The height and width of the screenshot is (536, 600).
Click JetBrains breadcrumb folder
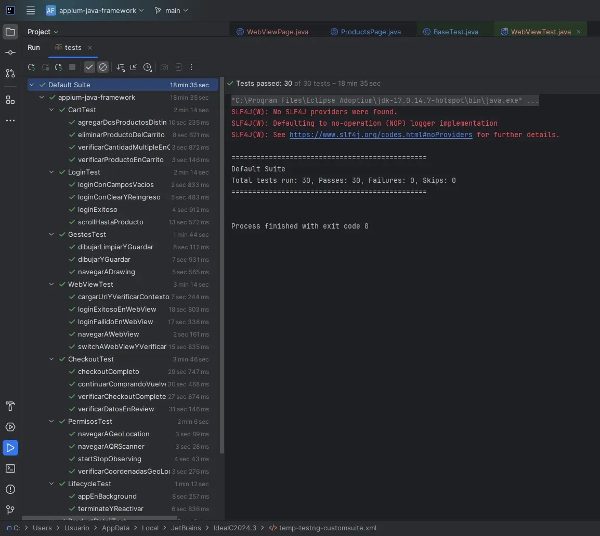pos(186,528)
